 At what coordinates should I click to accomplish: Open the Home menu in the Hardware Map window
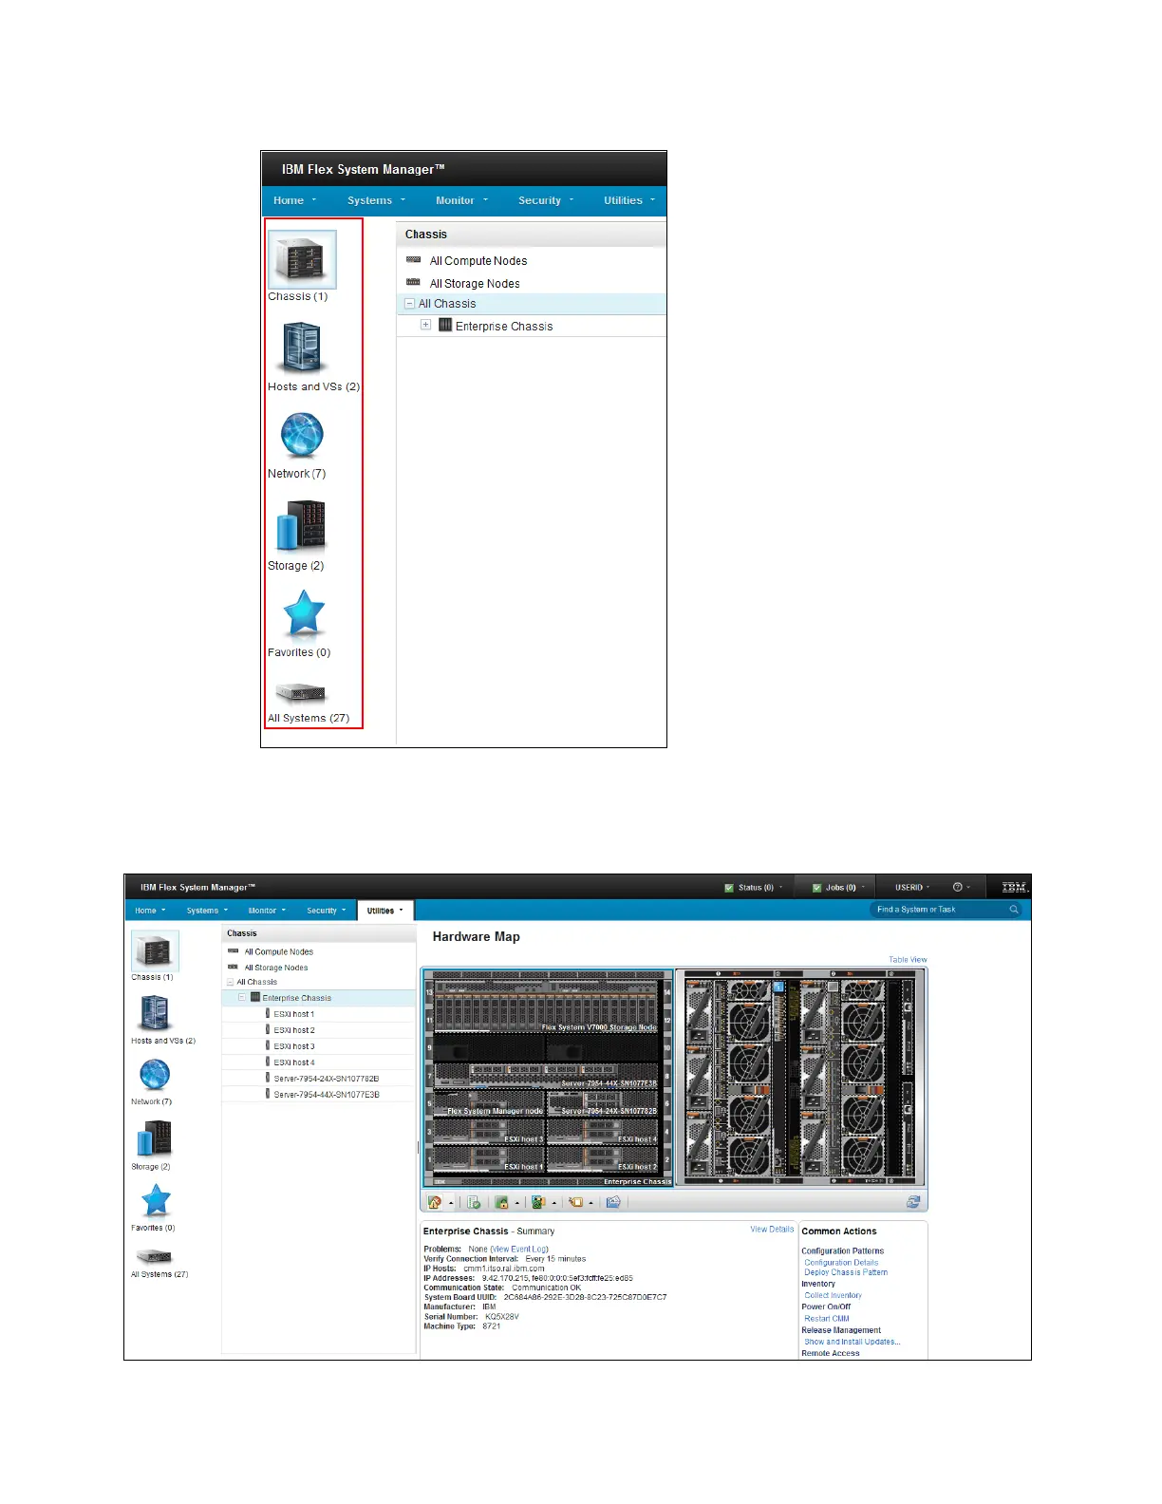click(150, 911)
